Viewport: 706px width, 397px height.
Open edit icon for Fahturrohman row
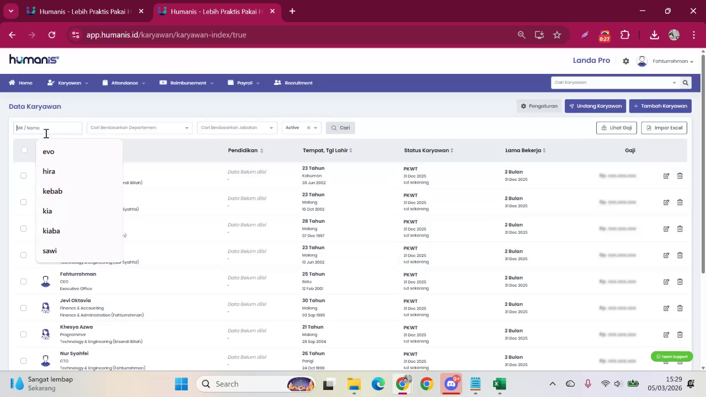coord(666,282)
